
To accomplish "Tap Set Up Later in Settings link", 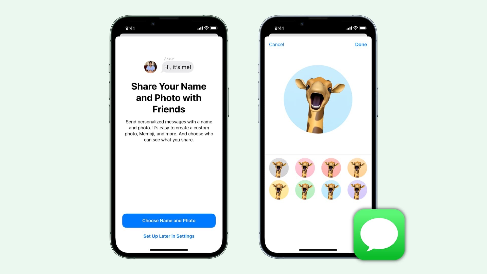I will pyautogui.click(x=169, y=236).
